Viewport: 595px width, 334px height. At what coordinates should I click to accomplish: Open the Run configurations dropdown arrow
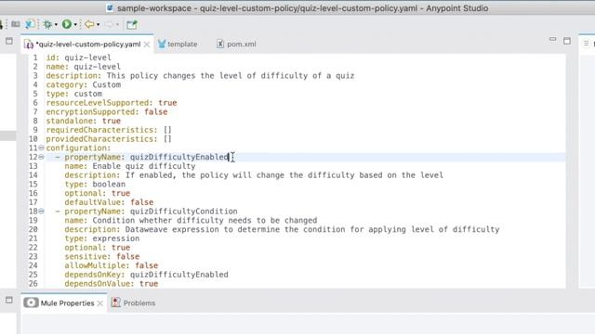(x=75, y=25)
